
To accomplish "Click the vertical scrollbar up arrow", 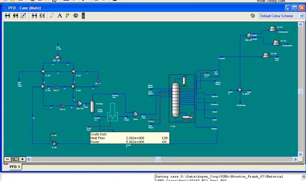I will pyautogui.click(x=300, y=25).
